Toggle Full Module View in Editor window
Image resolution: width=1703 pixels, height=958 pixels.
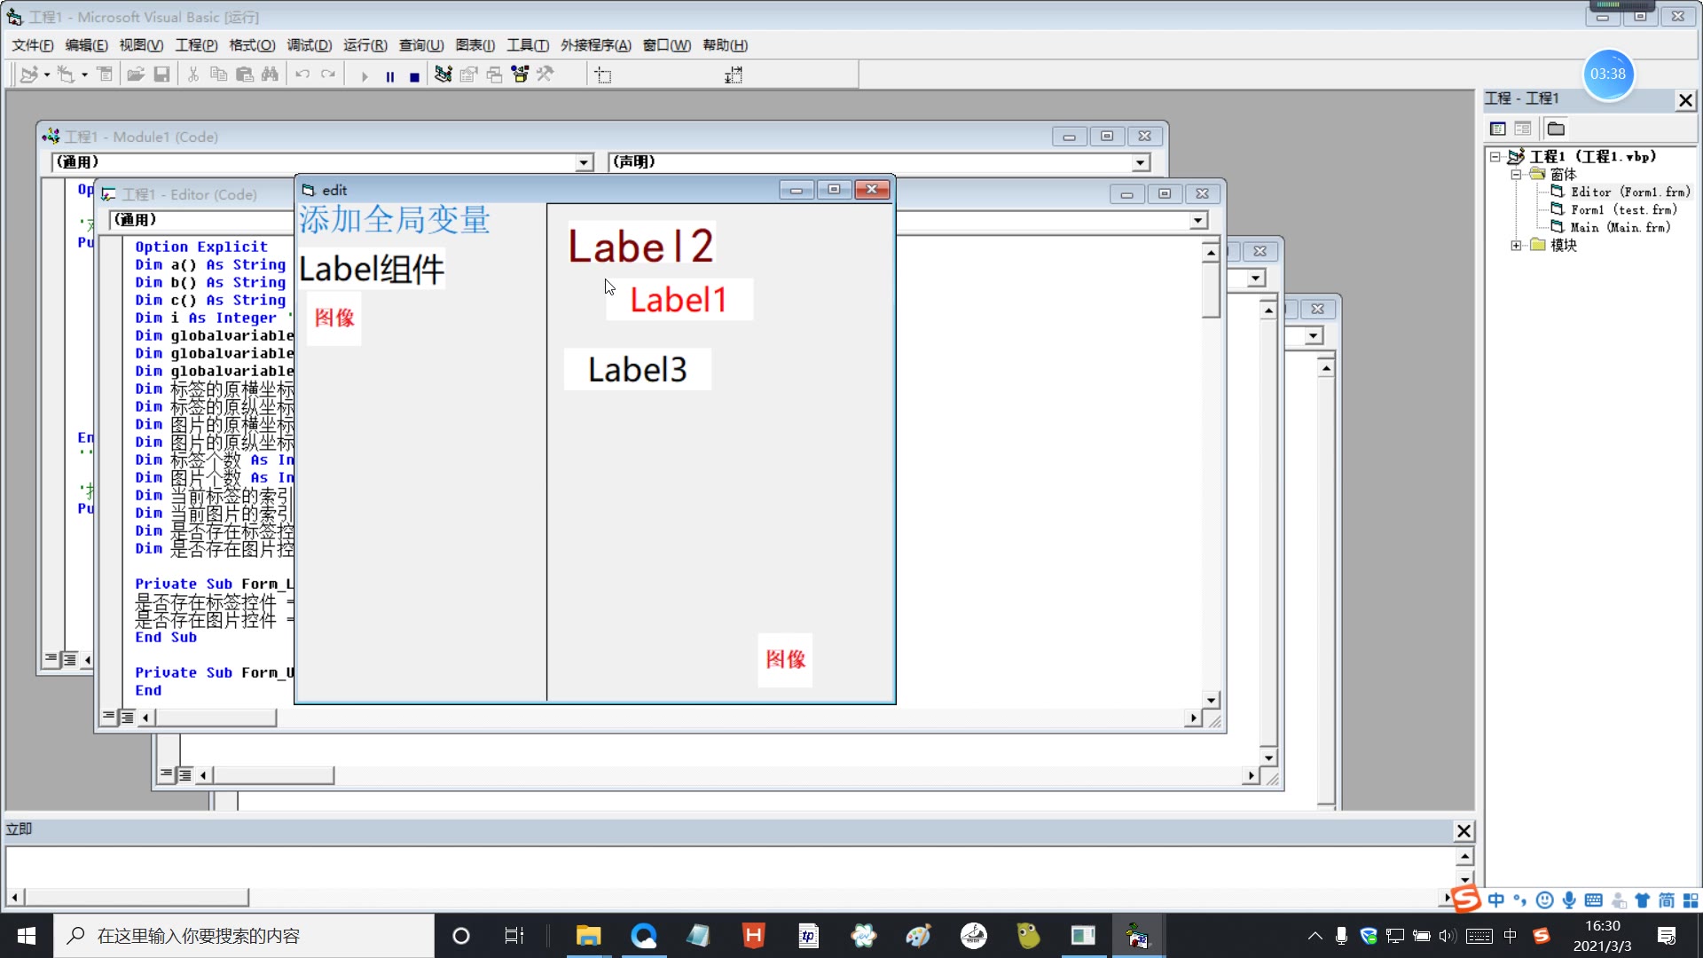128,717
